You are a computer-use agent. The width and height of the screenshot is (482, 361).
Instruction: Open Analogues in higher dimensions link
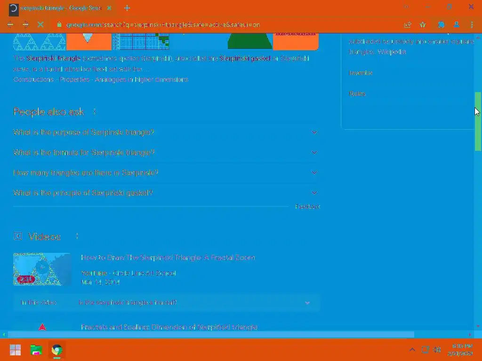(x=141, y=79)
